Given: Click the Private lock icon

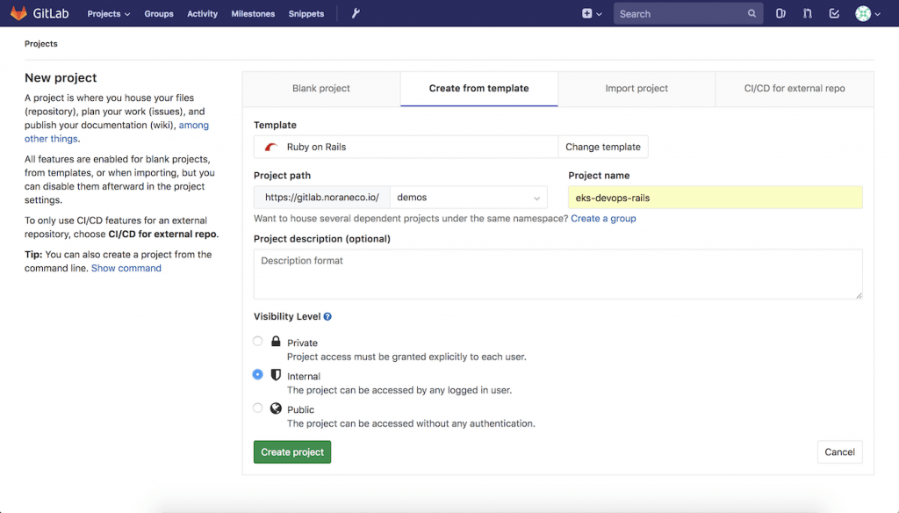Looking at the screenshot, I should click(x=276, y=342).
